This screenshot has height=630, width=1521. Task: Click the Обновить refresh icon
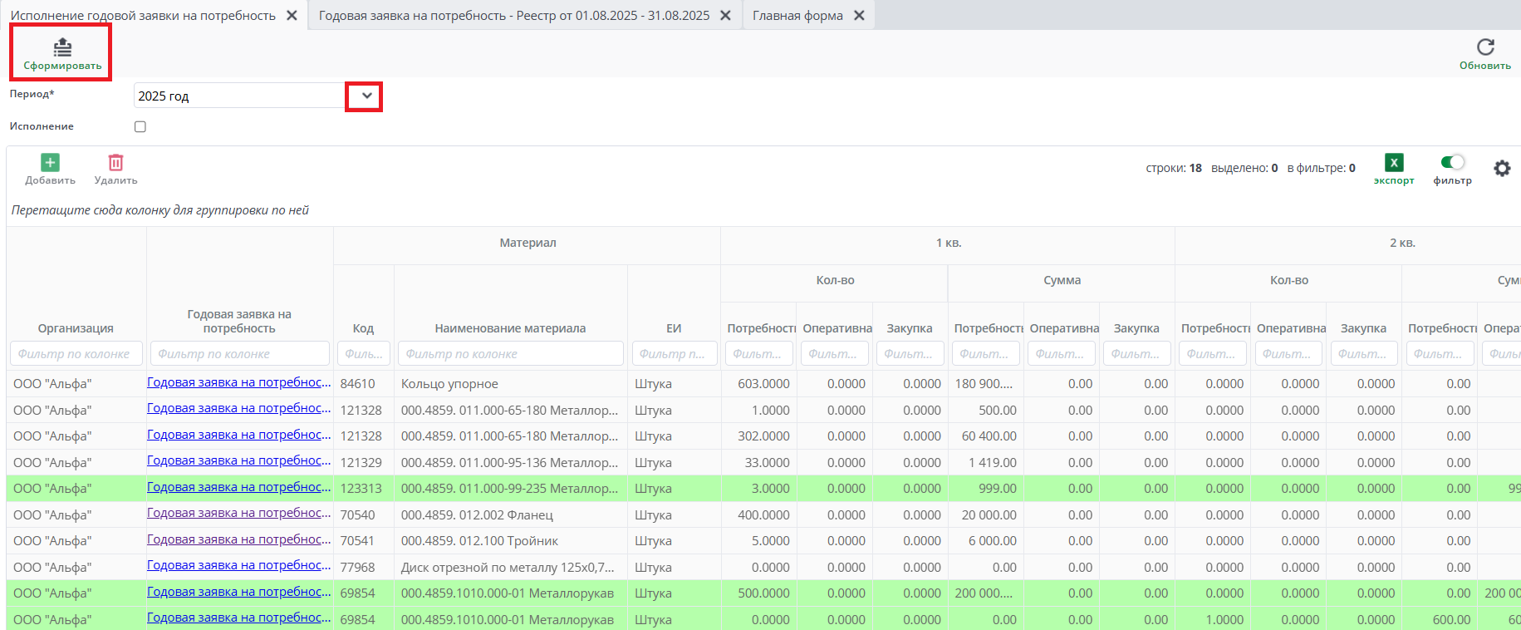[x=1485, y=47]
